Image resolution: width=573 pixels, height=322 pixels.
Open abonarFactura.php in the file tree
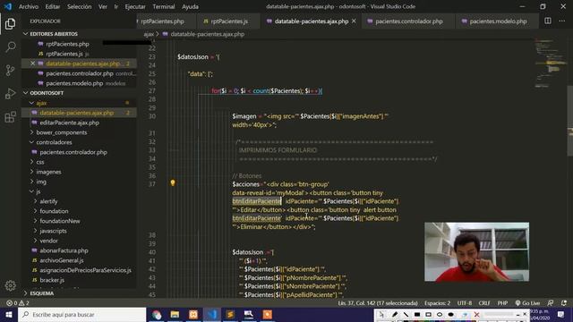coord(64,250)
